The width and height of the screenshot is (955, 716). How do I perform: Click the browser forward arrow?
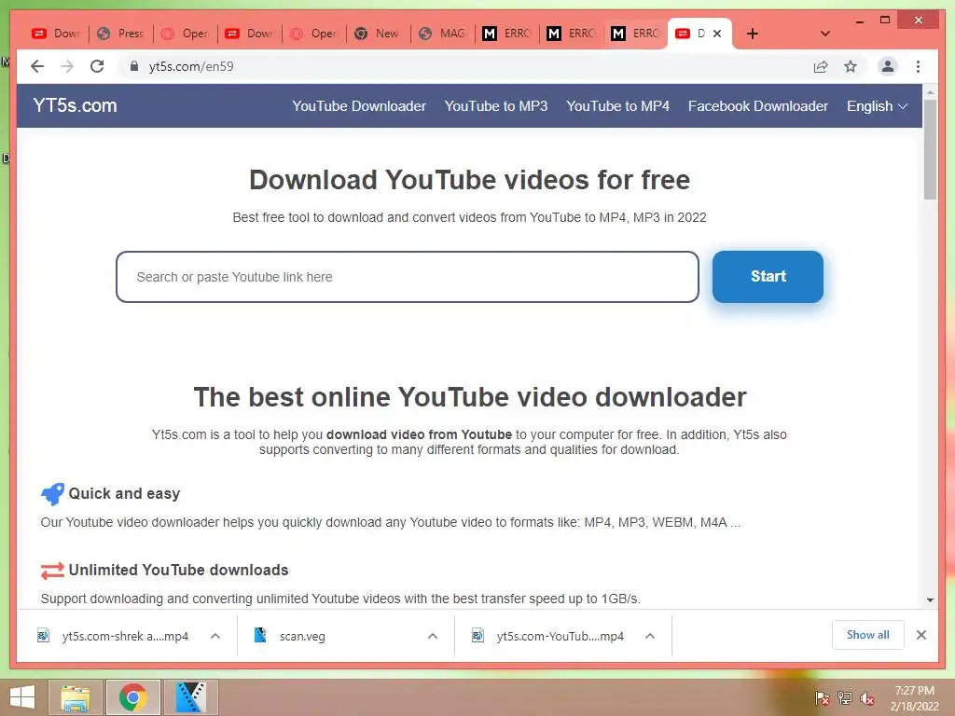tap(67, 66)
